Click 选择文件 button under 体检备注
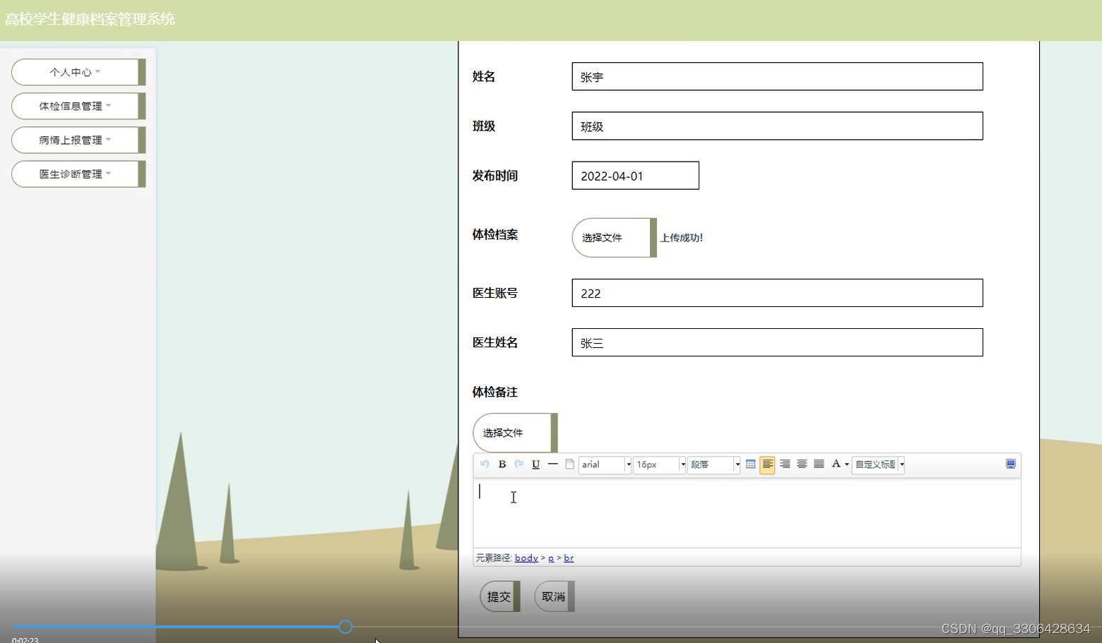 (x=515, y=433)
